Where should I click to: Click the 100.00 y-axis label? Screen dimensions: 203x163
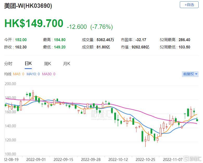tap(10, 154)
